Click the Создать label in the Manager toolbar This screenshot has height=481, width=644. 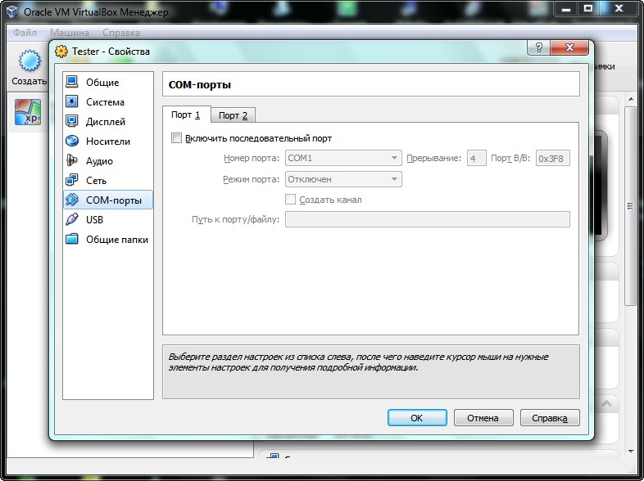(x=29, y=81)
